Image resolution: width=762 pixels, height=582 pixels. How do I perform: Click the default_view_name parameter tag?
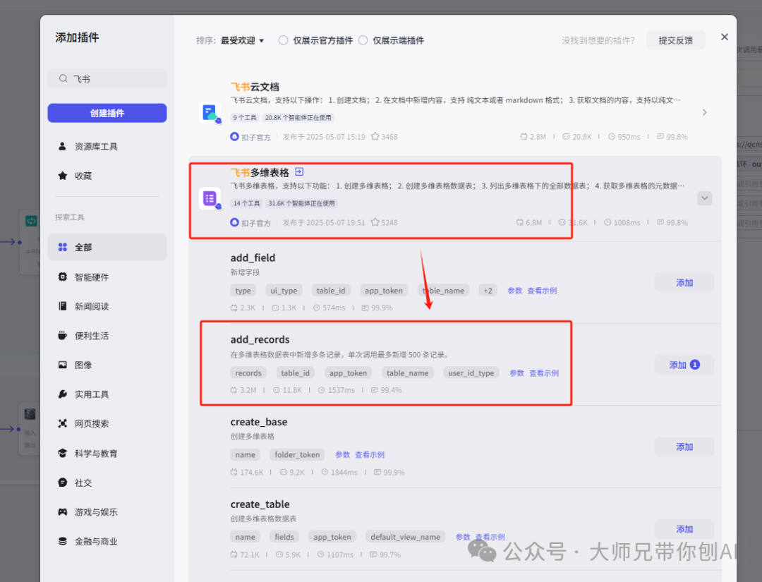pyautogui.click(x=405, y=537)
